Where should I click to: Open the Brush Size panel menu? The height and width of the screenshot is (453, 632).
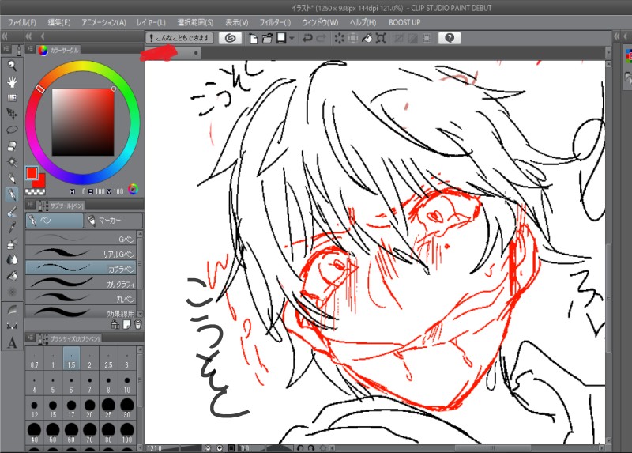(x=30, y=338)
